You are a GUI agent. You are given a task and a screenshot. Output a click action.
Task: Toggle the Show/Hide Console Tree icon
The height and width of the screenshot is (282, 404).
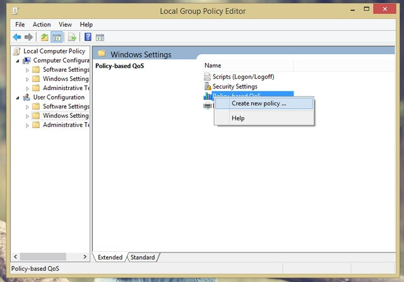tap(57, 38)
